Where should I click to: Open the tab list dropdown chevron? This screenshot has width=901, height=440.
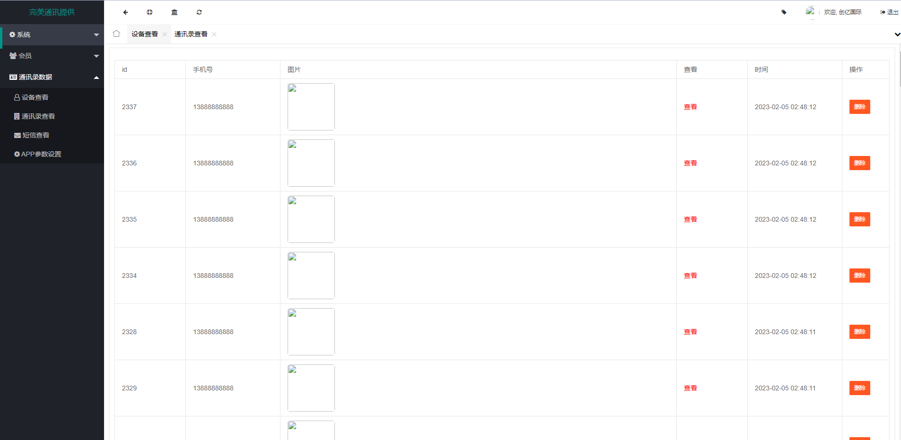pos(897,34)
